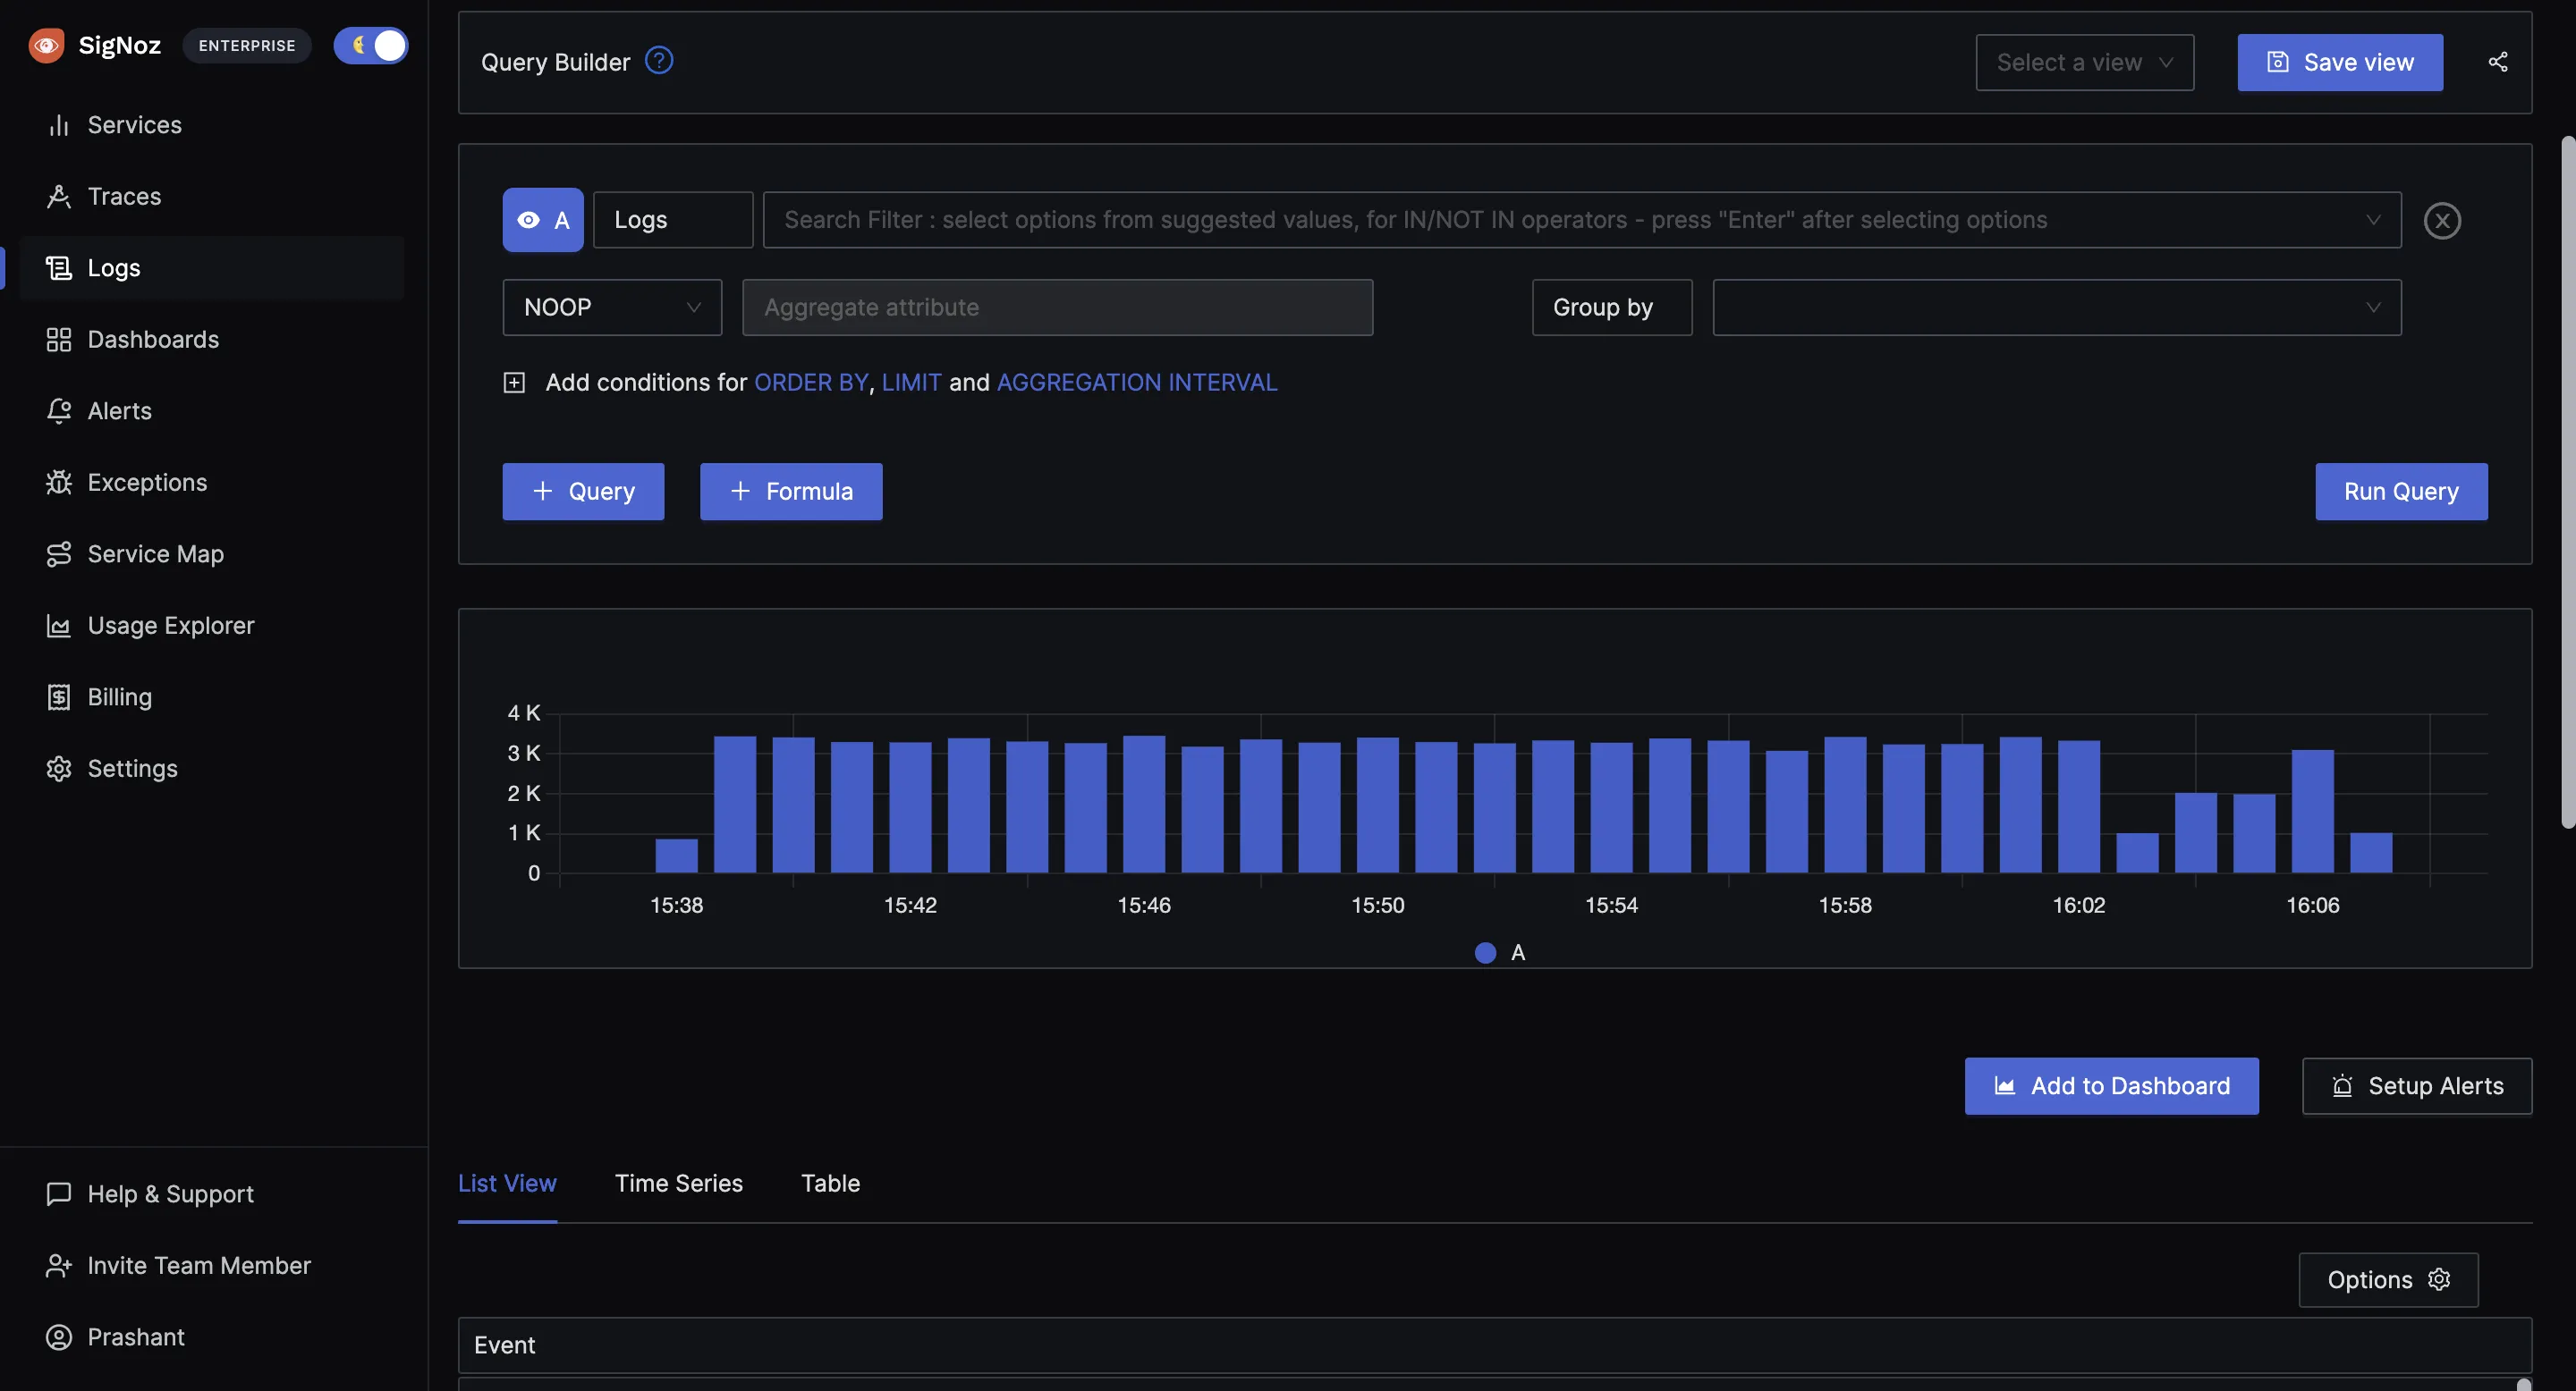Navigate to Exceptions in sidebar
This screenshot has width=2576, height=1391.
pos(212,483)
